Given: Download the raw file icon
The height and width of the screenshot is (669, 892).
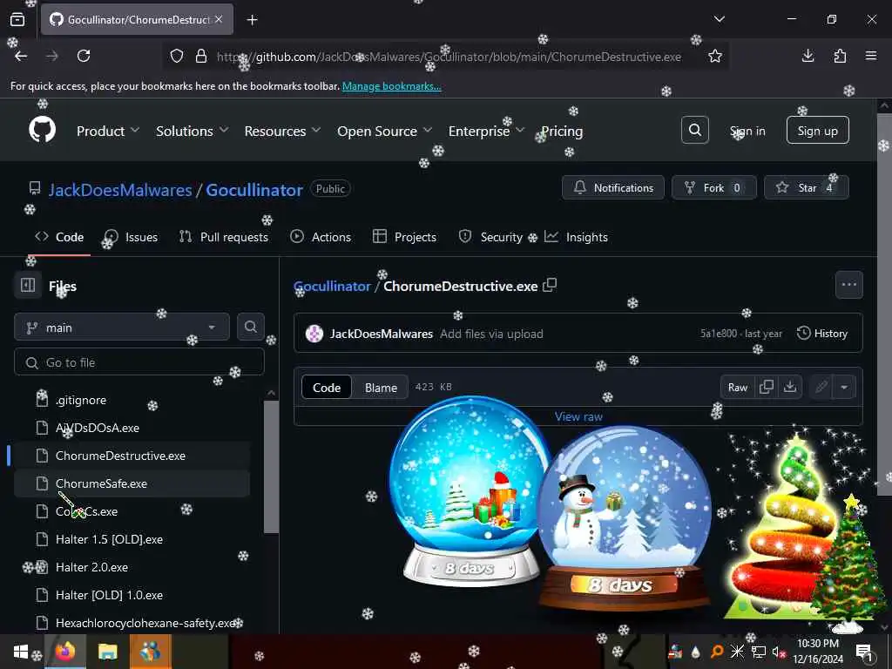Looking at the screenshot, I should 789,387.
